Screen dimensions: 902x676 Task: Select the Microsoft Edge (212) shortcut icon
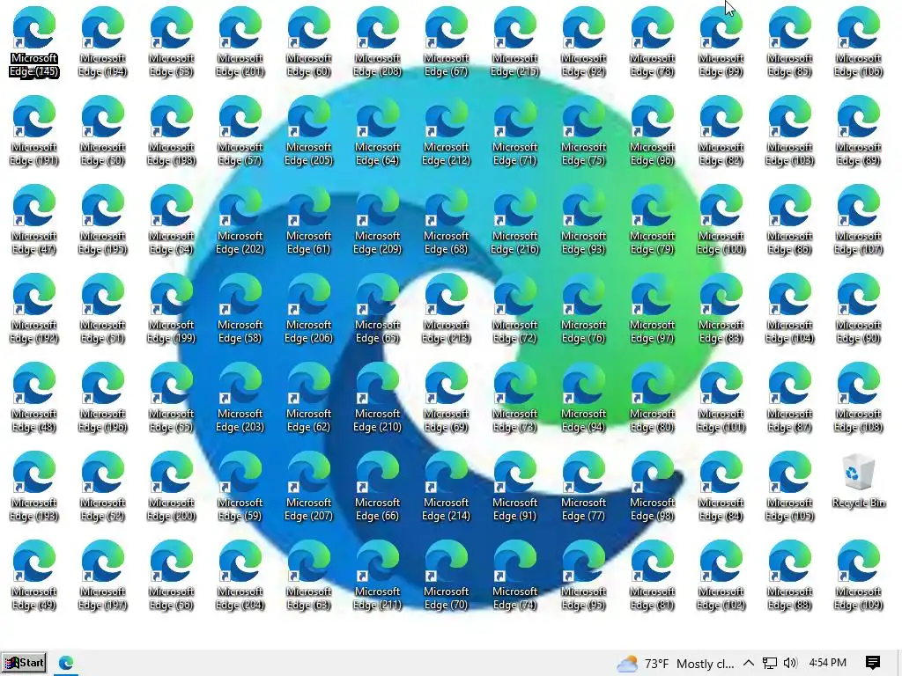pyautogui.click(x=446, y=130)
